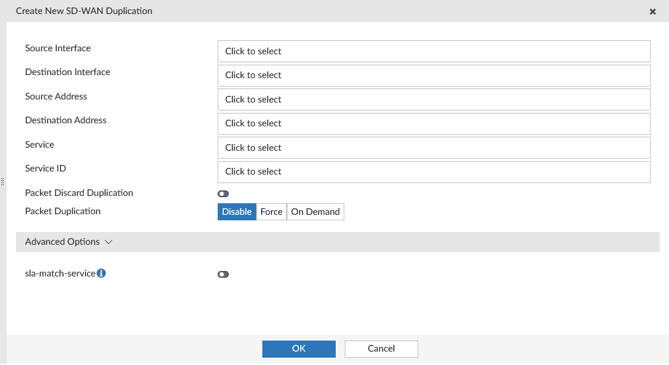Open Destination Address selector
The width and height of the screenshot is (669, 365).
434,123
